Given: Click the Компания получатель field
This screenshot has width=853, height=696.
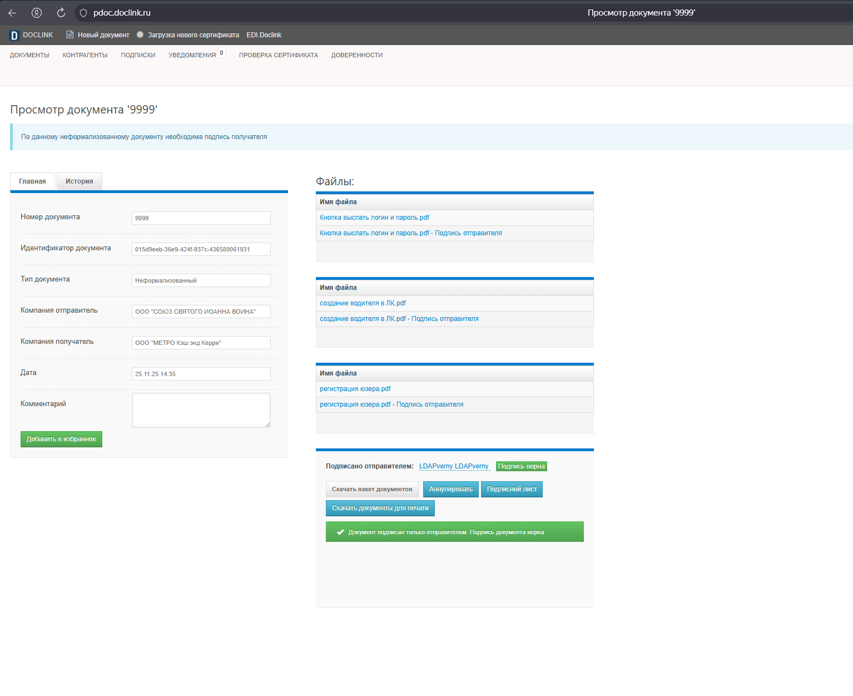Looking at the screenshot, I should click(x=201, y=343).
